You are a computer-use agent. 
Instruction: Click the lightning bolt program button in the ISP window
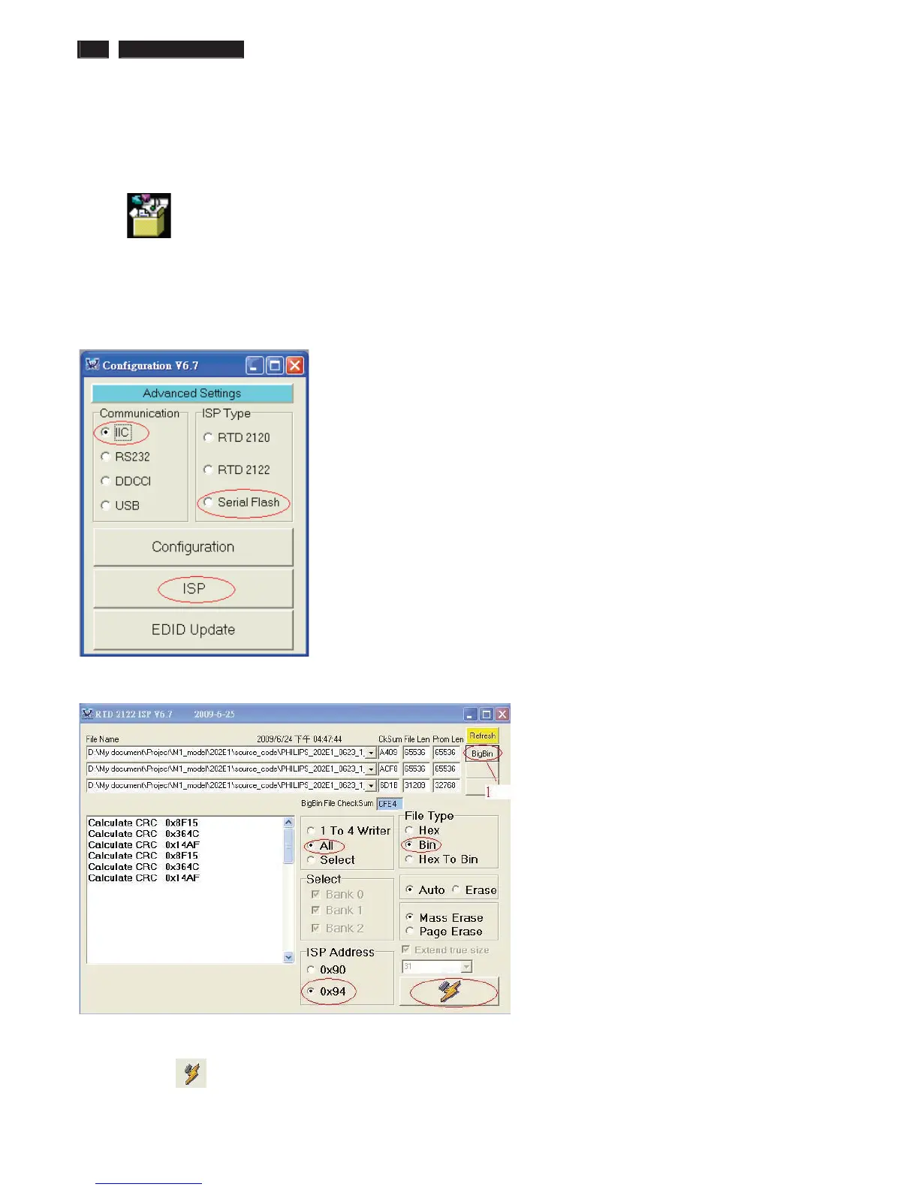point(449,991)
